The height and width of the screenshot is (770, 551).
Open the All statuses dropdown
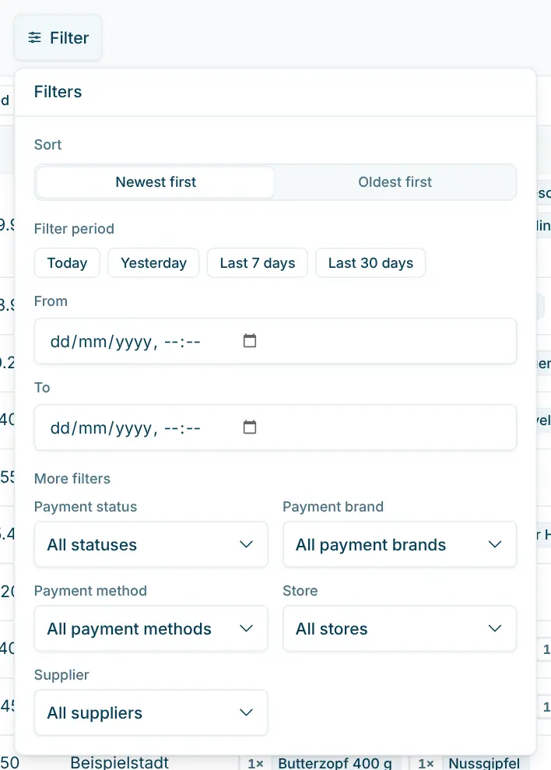pyautogui.click(x=151, y=544)
